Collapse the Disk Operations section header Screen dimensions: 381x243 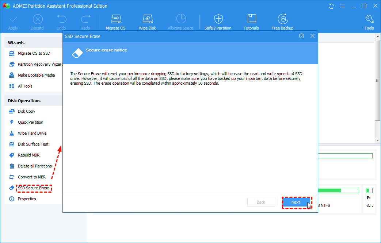point(33,100)
